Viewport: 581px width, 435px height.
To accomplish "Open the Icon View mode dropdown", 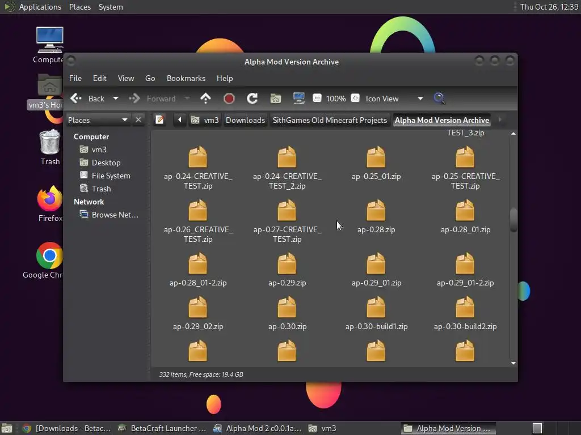I will click(x=420, y=99).
